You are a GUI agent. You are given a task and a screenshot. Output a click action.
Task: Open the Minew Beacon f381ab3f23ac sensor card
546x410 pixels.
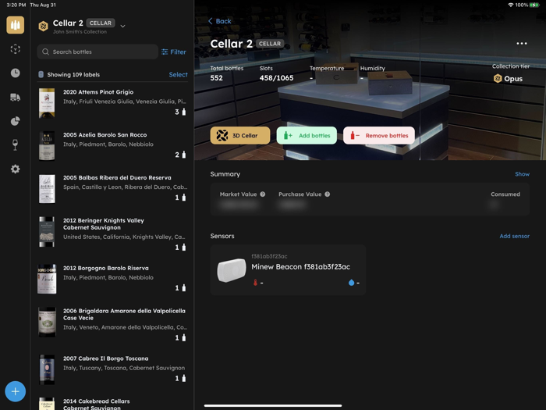[x=288, y=270]
